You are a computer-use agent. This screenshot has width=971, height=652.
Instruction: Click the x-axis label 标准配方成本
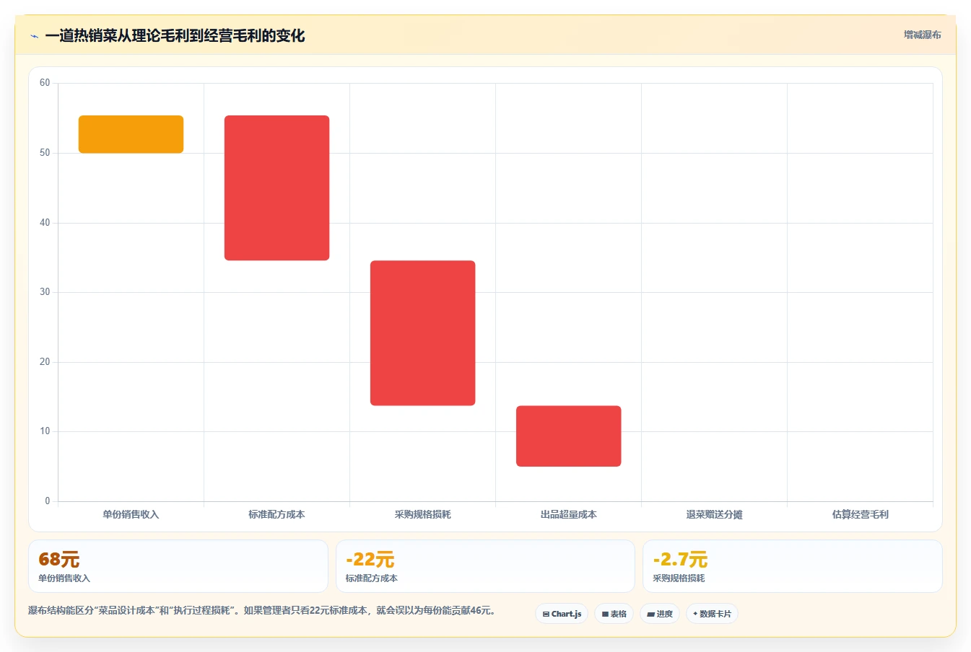277,514
